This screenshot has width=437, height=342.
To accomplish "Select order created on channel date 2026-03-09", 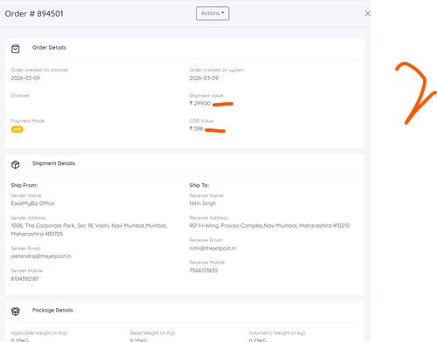I will tap(25, 78).
